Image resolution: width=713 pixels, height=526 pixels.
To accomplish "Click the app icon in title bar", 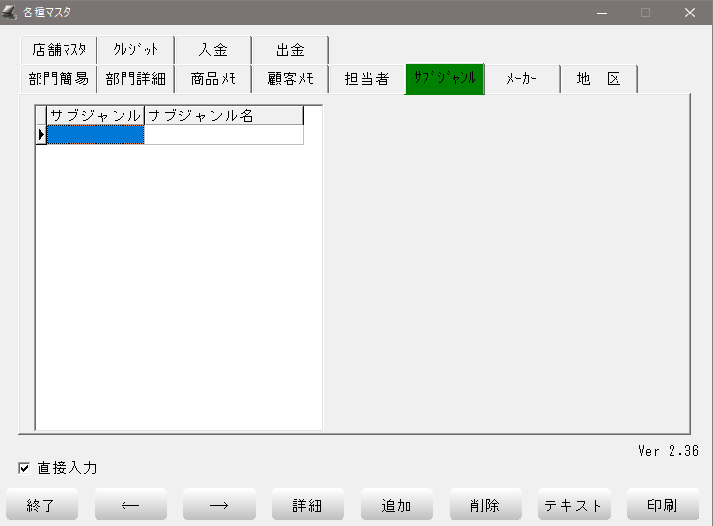I will click(11, 13).
